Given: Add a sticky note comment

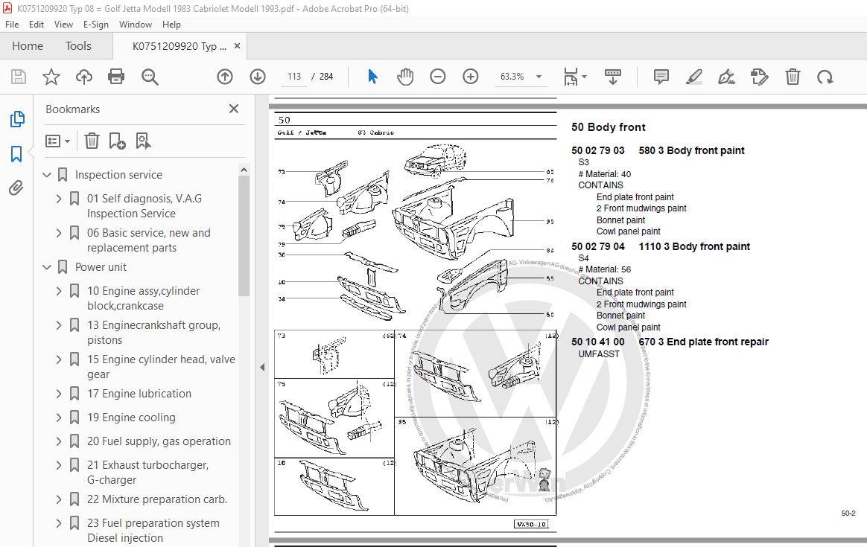Looking at the screenshot, I should coord(661,77).
